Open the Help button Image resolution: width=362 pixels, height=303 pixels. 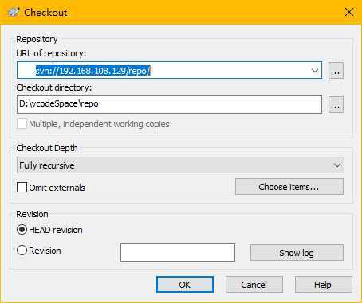point(323,285)
